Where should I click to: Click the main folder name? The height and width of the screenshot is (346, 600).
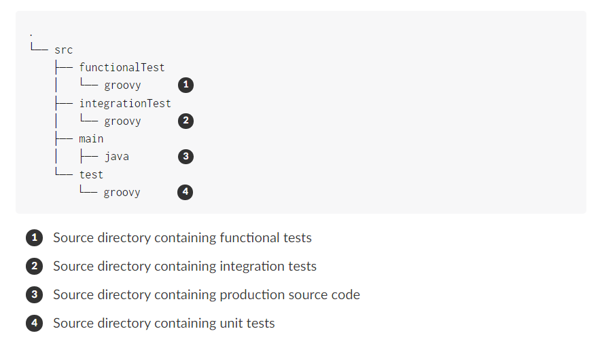pos(92,138)
